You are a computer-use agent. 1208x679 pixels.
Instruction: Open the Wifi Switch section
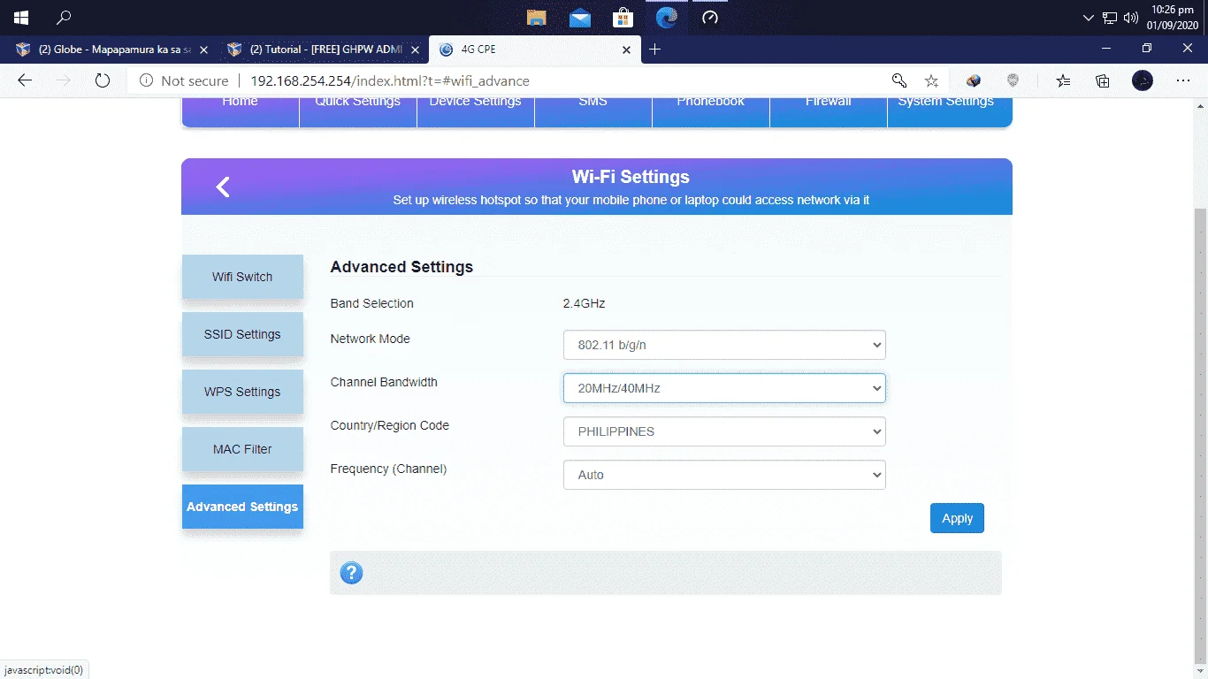pyautogui.click(x=242, y=277)
